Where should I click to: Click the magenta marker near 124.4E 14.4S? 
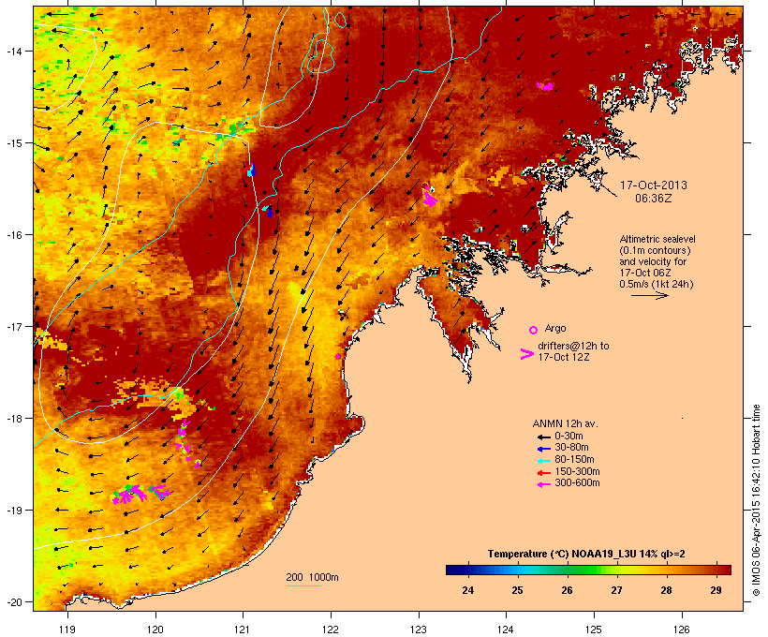coord(545,87)
